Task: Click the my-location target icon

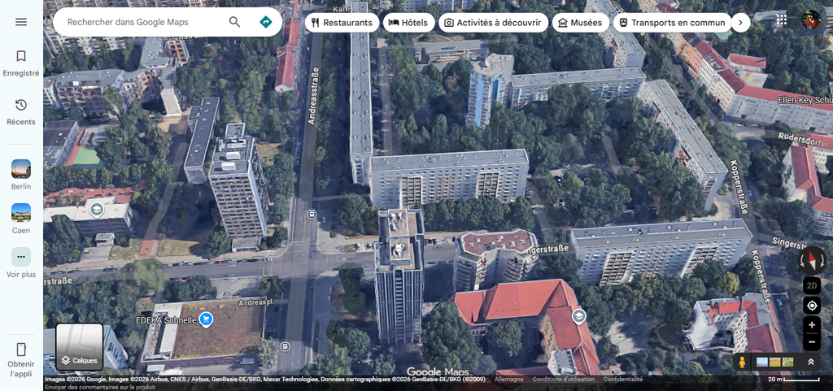Action: tap(811, 306)
